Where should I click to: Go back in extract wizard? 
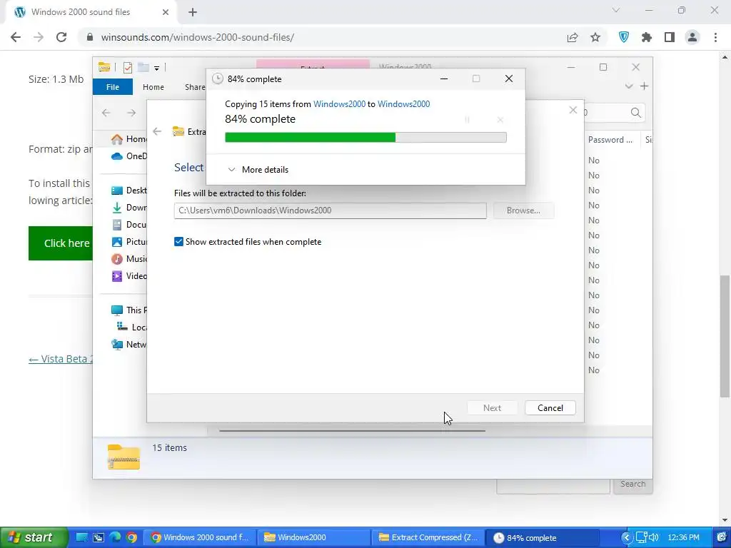click(x=157, y=131)
